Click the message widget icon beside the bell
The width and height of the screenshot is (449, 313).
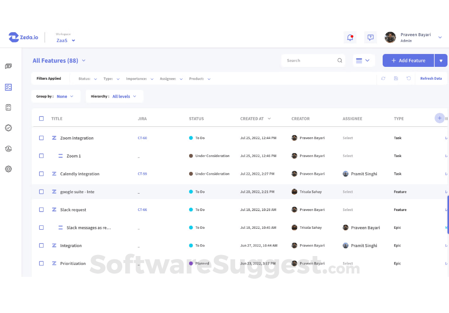tap(370, 37)
